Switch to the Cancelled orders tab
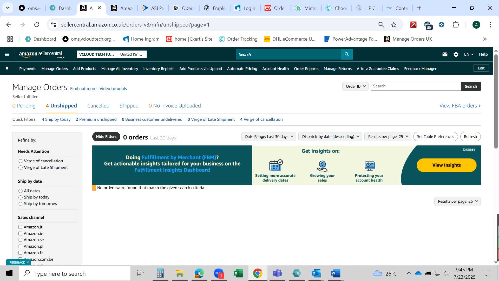The image size is (499, 281). (98, 106)
